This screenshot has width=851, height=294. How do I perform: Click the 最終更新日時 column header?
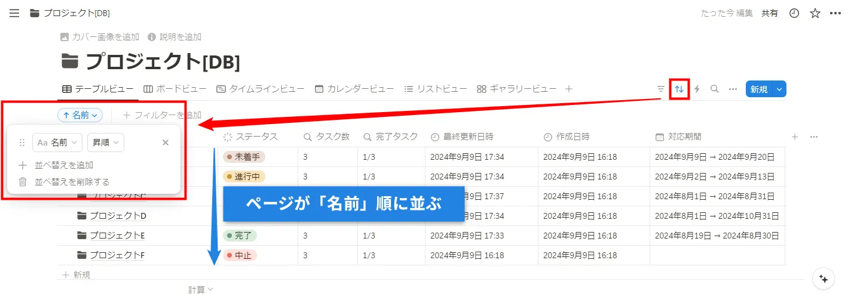coord(462,137)
